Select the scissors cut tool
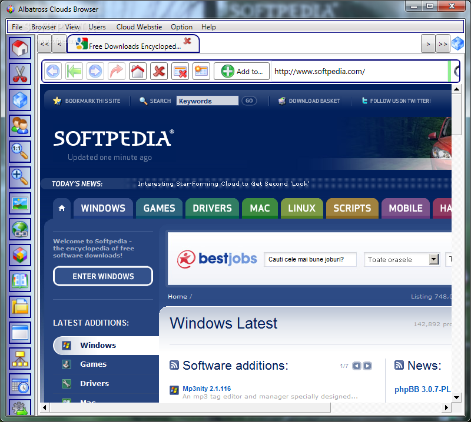 [20, 73]
